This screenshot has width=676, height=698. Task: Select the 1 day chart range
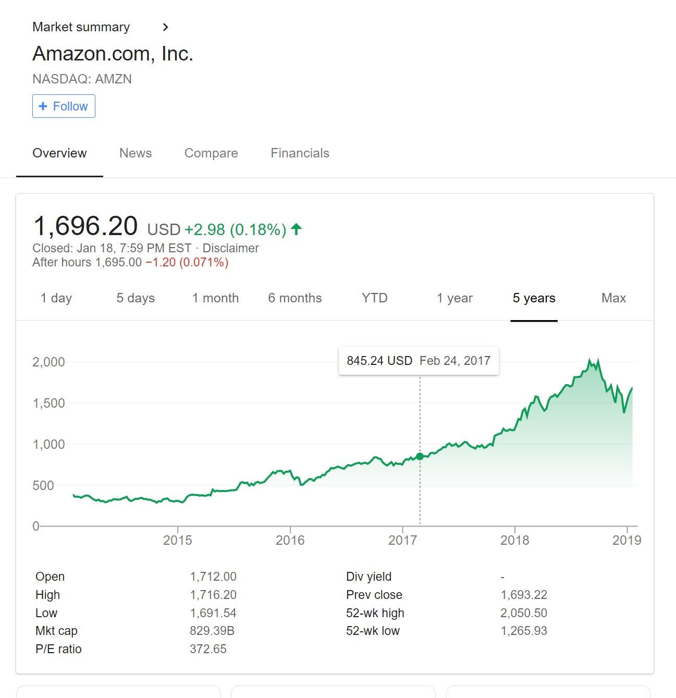pyautogui.click(x=56, y=298)
